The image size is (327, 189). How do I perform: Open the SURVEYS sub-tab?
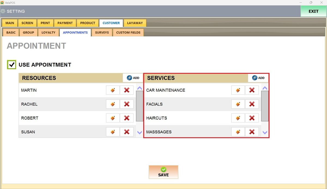tap(102, 32)
